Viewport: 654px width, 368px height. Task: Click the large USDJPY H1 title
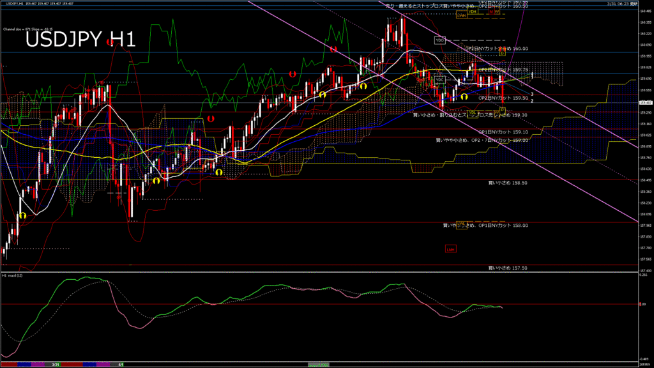coord(80,40)
